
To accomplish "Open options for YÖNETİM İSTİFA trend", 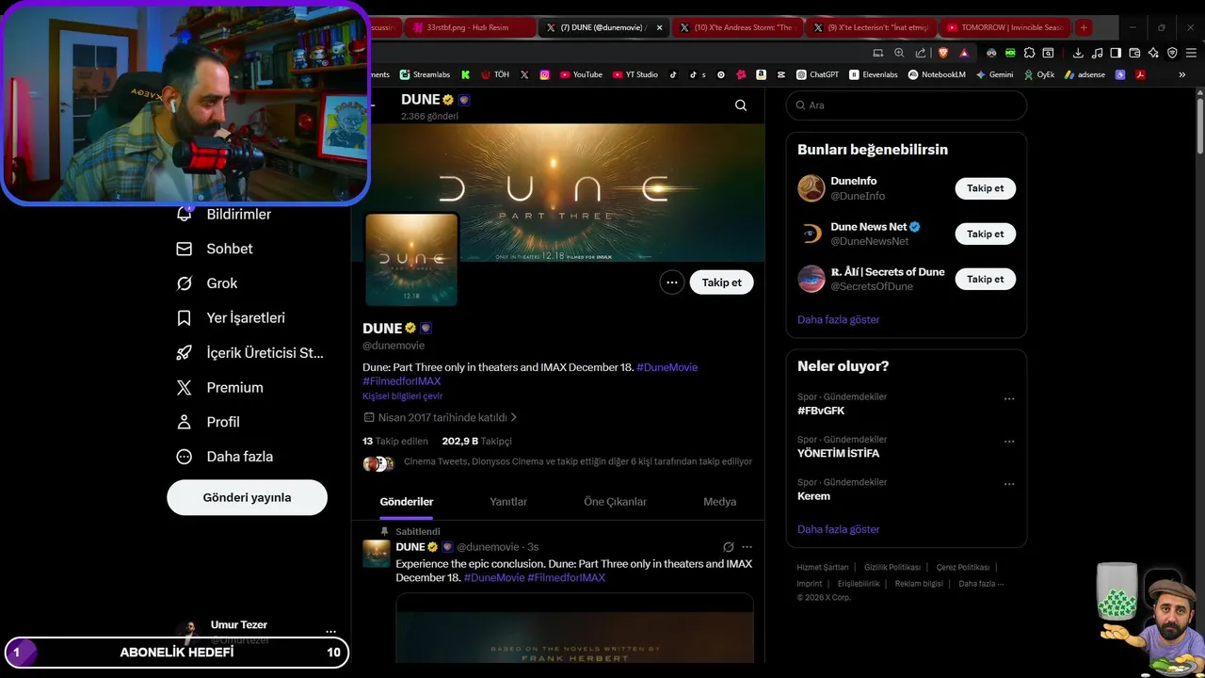I will (x=1009, y=442).
